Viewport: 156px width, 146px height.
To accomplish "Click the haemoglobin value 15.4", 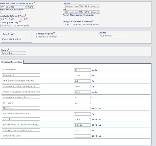I will coord(82,70).
